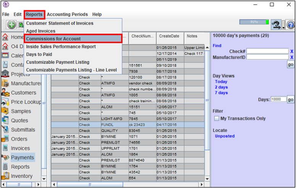Select Commissions for Account menu item
The height and width of the screenshot is (189, 296).
[x=73, y=39]
